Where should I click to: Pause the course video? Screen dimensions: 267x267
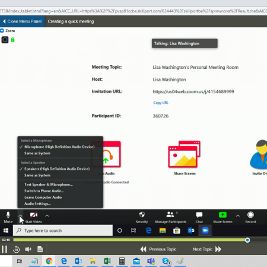[4, 249]
